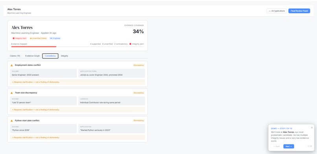Advance demo with Next button

(289, 146)
